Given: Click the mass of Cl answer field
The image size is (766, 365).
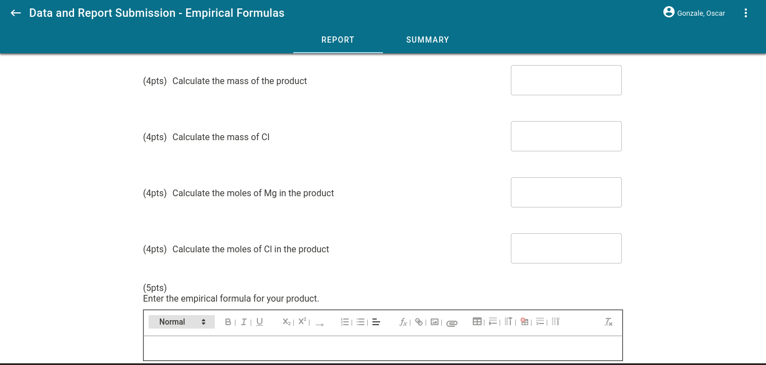Looking at the screenshot, I should coord(566,136).
